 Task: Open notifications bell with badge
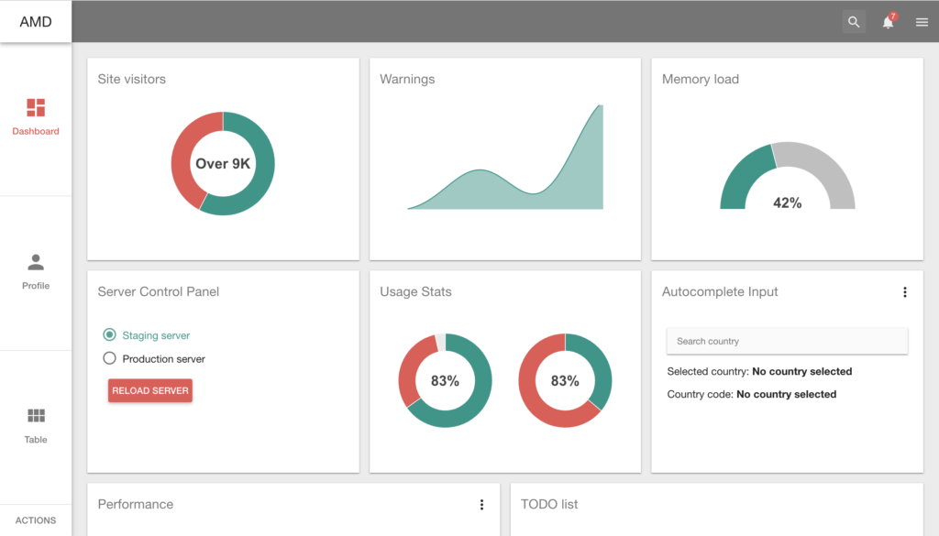pos(888,22)
